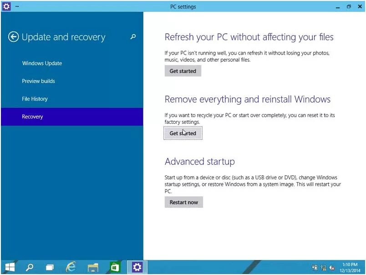366x275 pixels.
Task: Click Refresh your PC without affecting files heading
Action: tap(249, 37)
